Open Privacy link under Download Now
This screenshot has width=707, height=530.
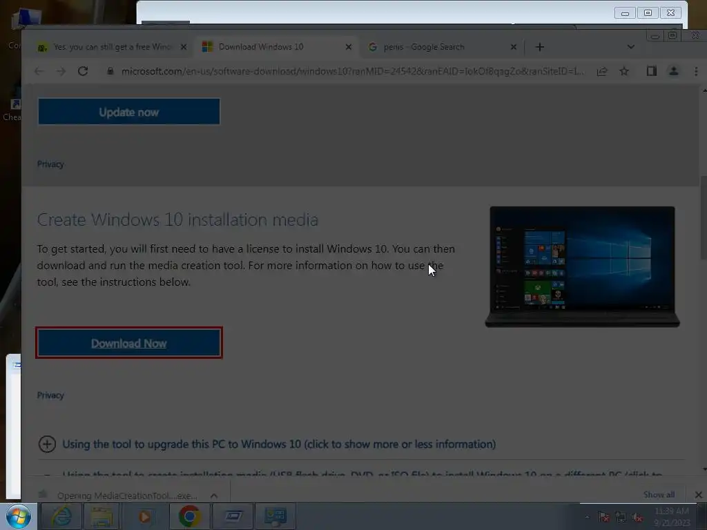tap(50, 395)
